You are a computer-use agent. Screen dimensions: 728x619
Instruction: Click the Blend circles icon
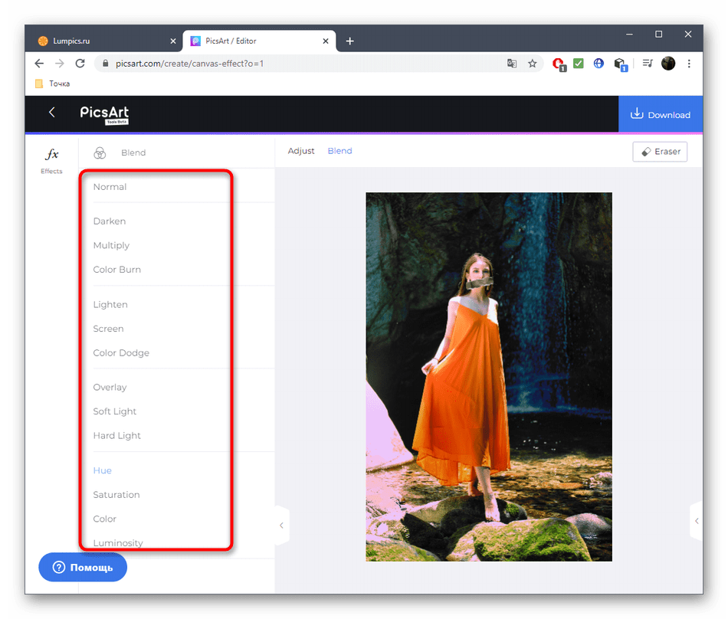100,152
